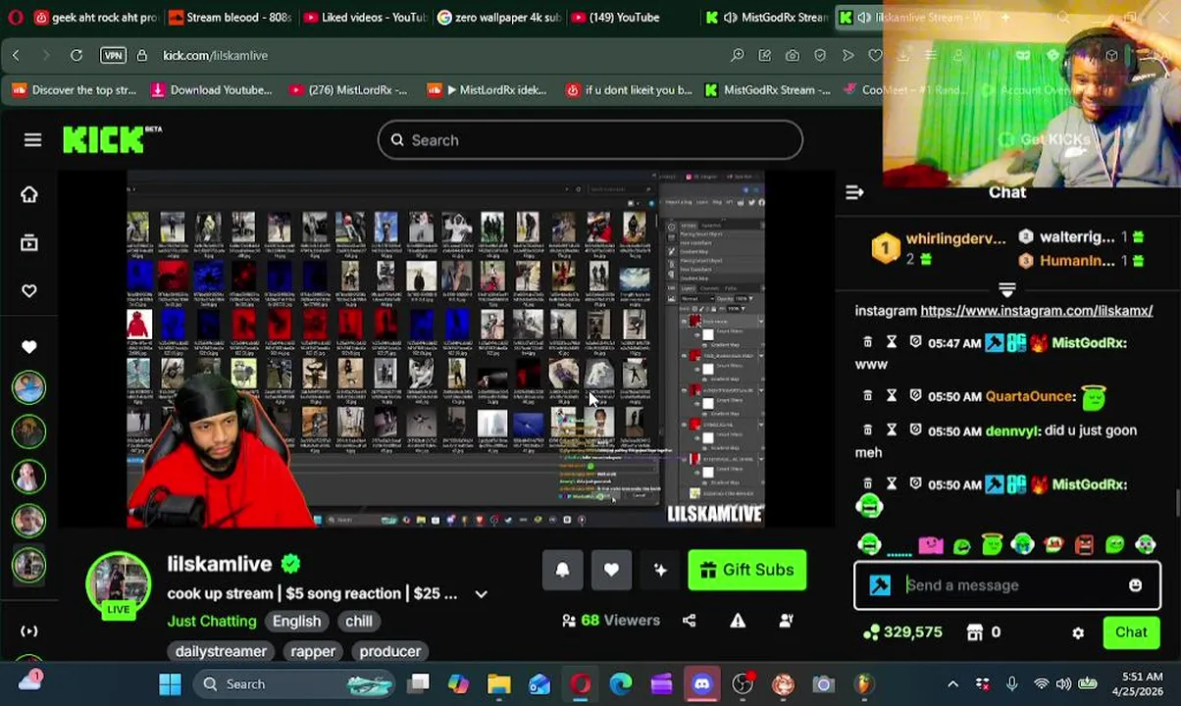
Task: Open the Just Chatting category link
Action: tap(211, 621)
